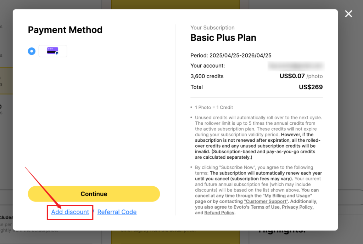Open the Add discount link

70,212
